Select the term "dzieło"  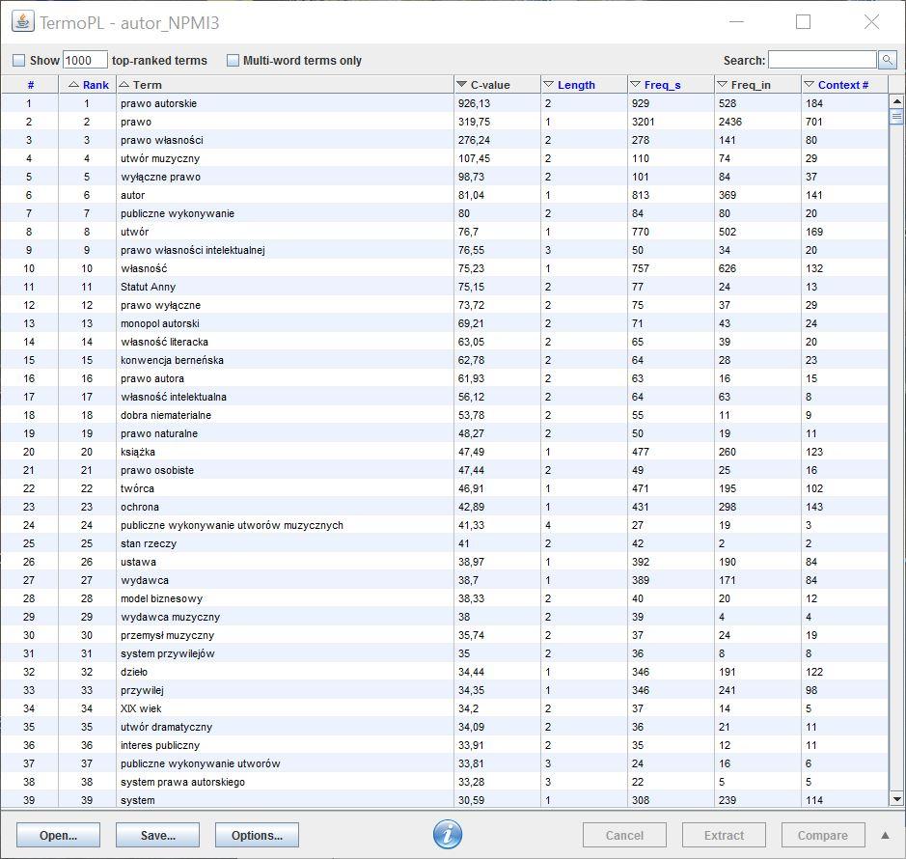click(134, 673)
